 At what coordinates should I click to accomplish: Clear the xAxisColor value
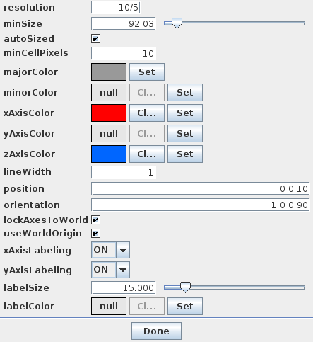147,113
